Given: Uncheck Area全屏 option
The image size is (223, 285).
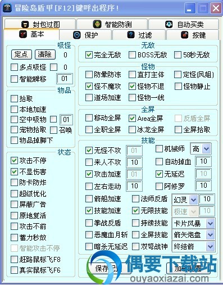Looking at the screenshot, I should (x=132, y=118).
